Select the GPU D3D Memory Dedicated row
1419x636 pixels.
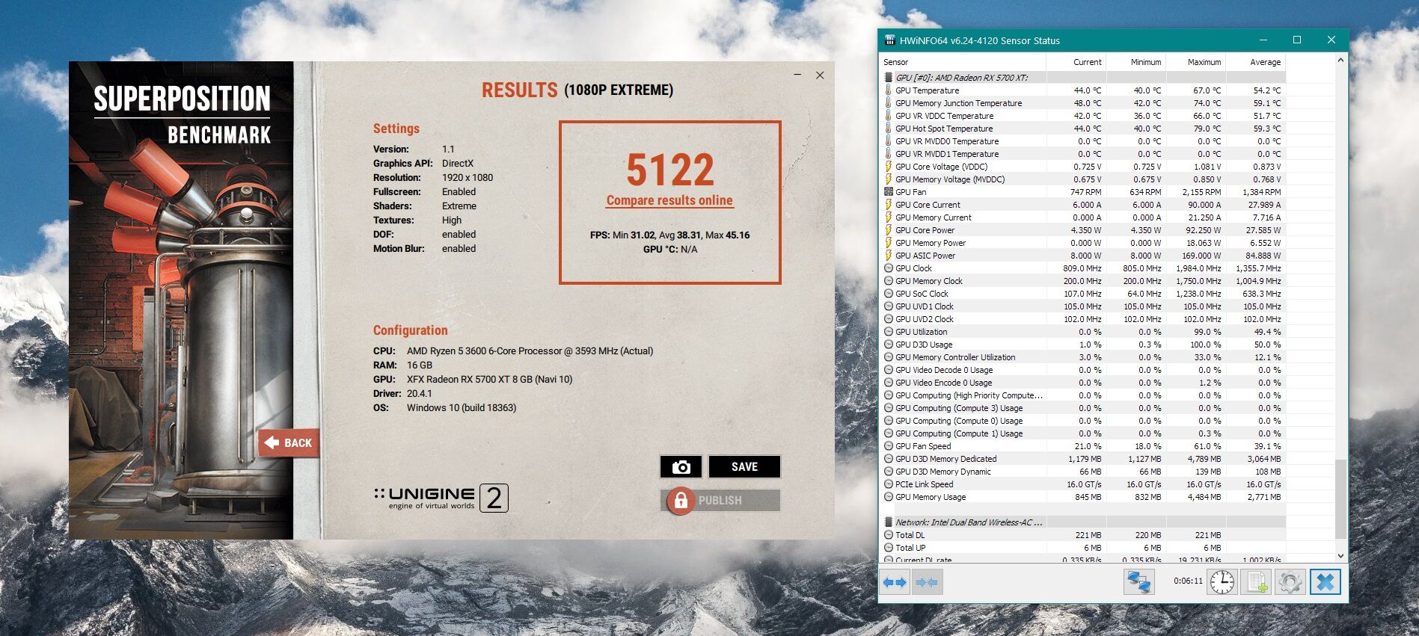pos(1083,459)
